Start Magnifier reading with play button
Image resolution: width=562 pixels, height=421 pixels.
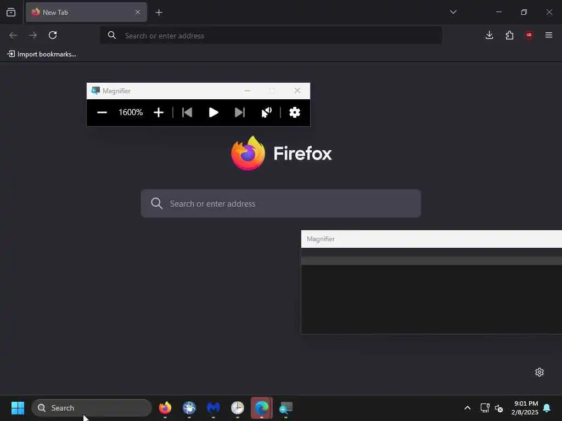(x=213, y=112)
